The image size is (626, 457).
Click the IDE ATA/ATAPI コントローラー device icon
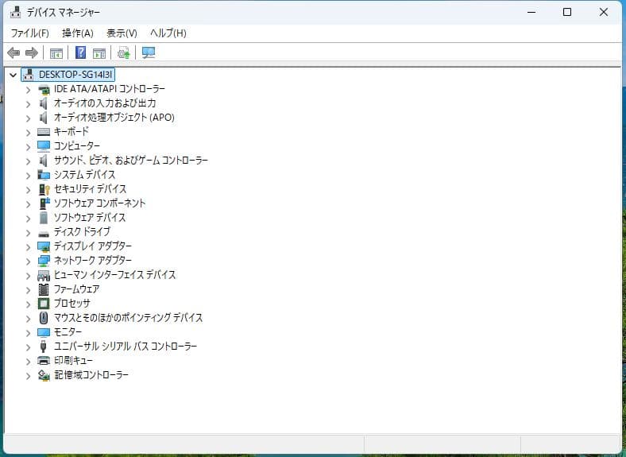coord(44,89)
